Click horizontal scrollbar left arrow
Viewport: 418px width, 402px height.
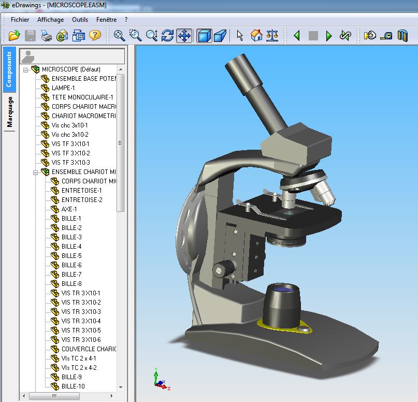[x=24, y=396]
